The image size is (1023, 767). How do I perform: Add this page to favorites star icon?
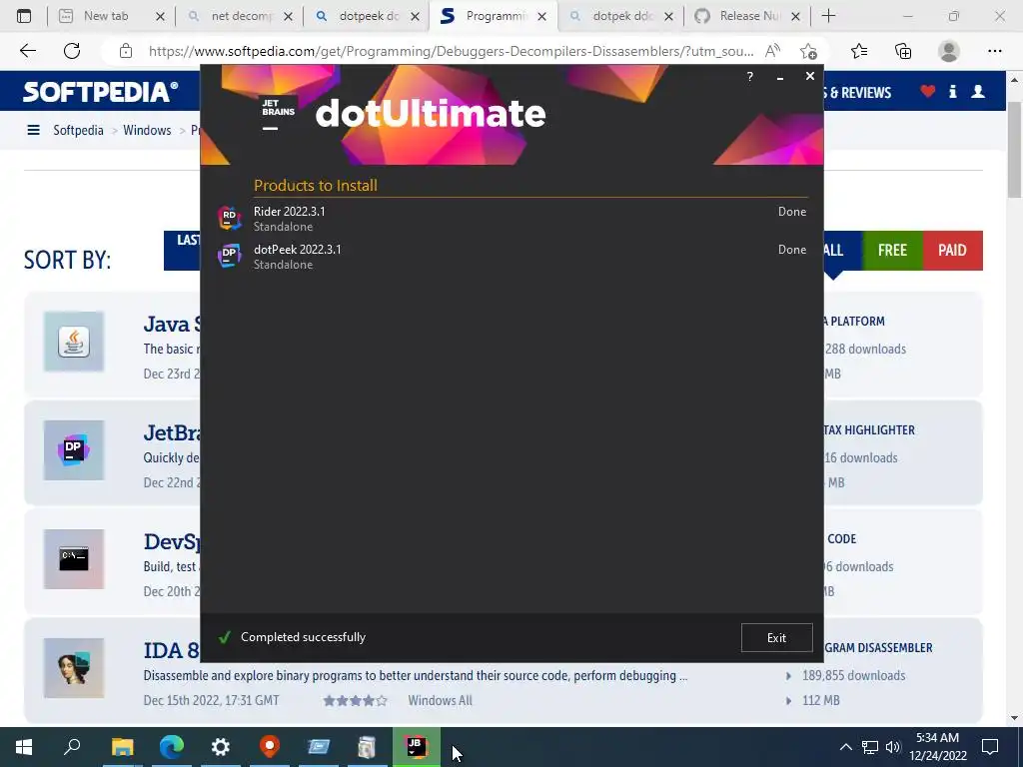808,51
